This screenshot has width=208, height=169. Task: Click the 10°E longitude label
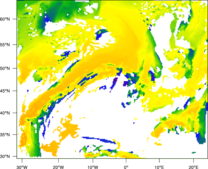point(159,167)
